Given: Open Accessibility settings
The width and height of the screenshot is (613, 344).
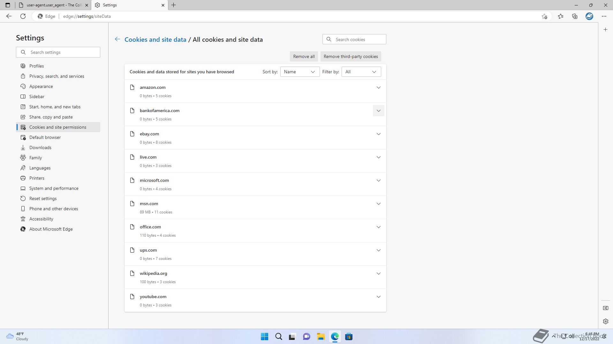Looking at the screenshot, I should point(58,219).
